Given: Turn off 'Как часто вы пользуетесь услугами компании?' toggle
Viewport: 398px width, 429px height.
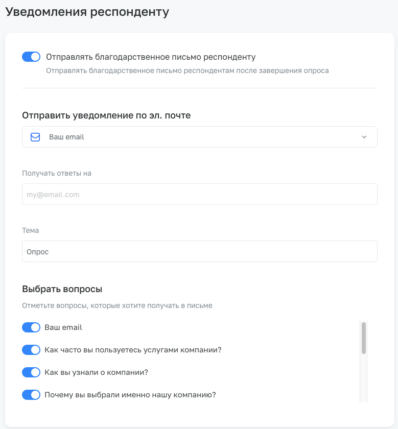Looking at the screenshot, I should point(31,350).
